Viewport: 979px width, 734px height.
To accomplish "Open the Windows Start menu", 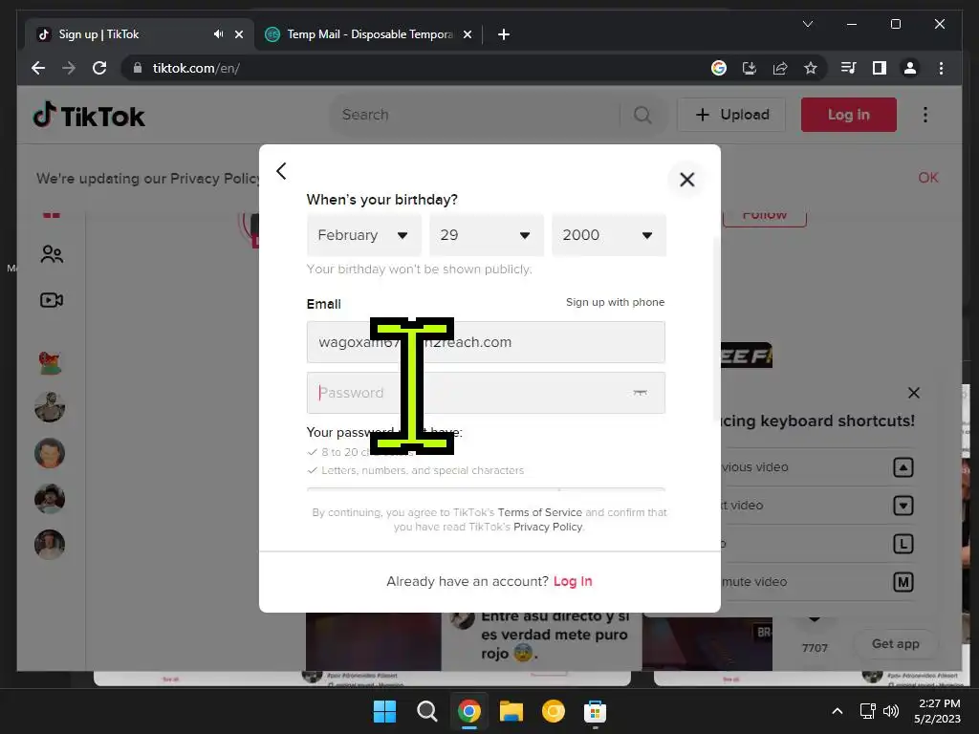I will click(x=384, y=711).
